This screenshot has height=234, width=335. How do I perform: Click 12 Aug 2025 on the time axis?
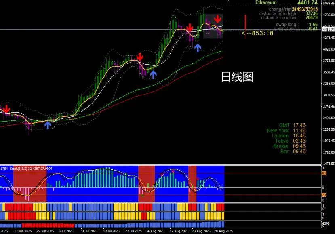point(179,231)
